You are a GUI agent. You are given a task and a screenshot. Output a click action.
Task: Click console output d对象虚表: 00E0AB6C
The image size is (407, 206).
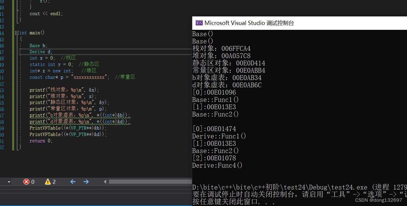click(x=227, y=85)
